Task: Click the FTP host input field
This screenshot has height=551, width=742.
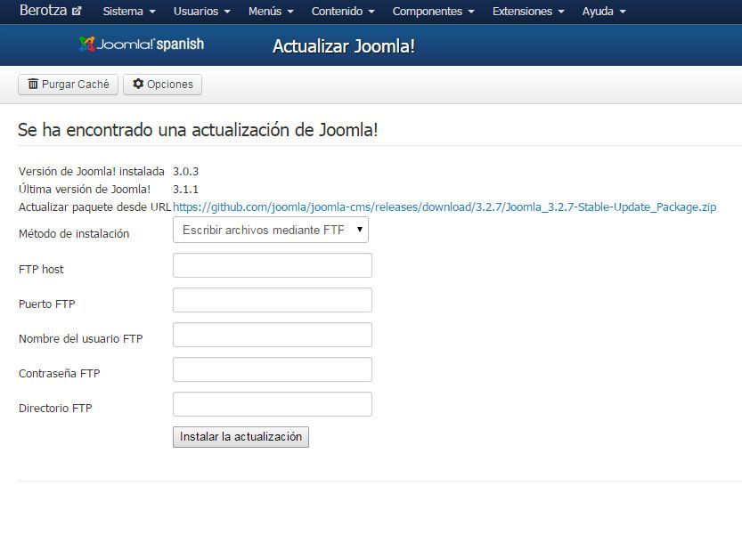Action: (x=273, y=265)
